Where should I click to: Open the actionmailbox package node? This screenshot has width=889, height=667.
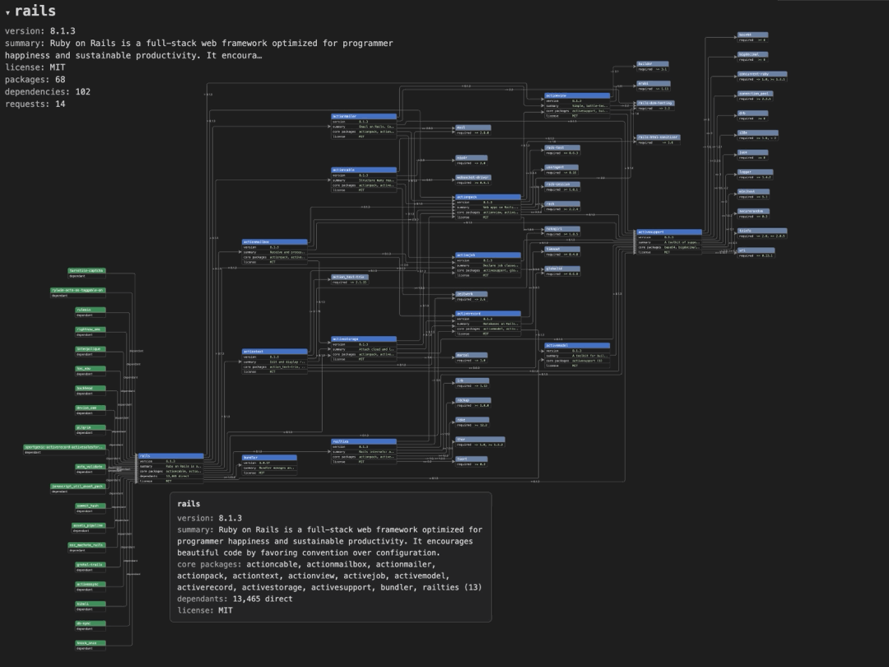tap(274, 252)
